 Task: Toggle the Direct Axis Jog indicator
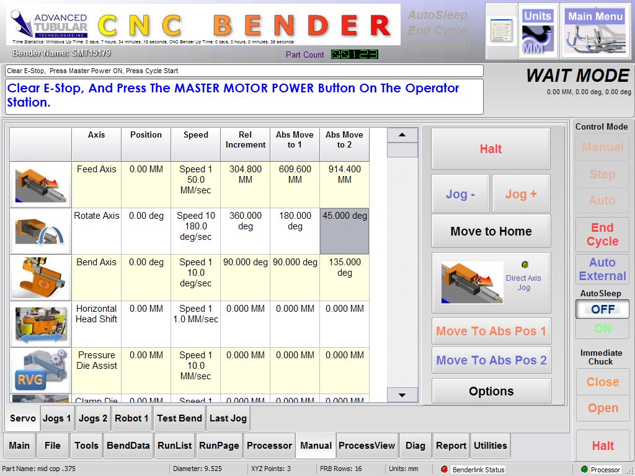524,265
